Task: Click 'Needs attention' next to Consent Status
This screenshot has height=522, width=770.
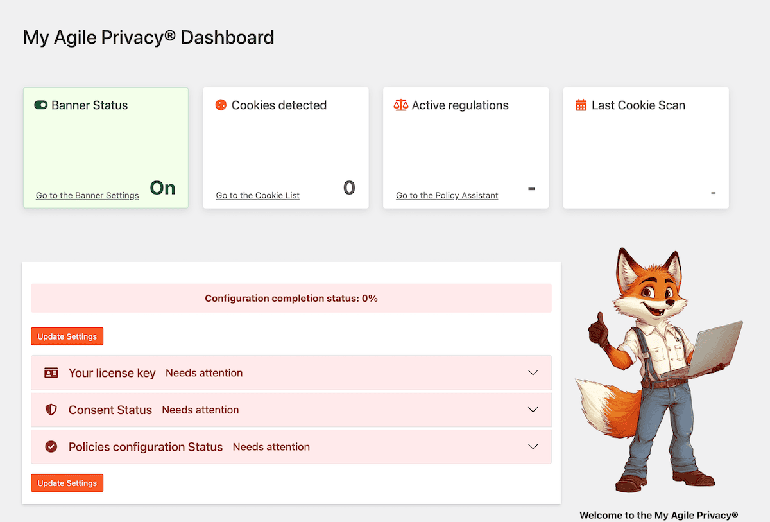Action: tap(200, 410)
